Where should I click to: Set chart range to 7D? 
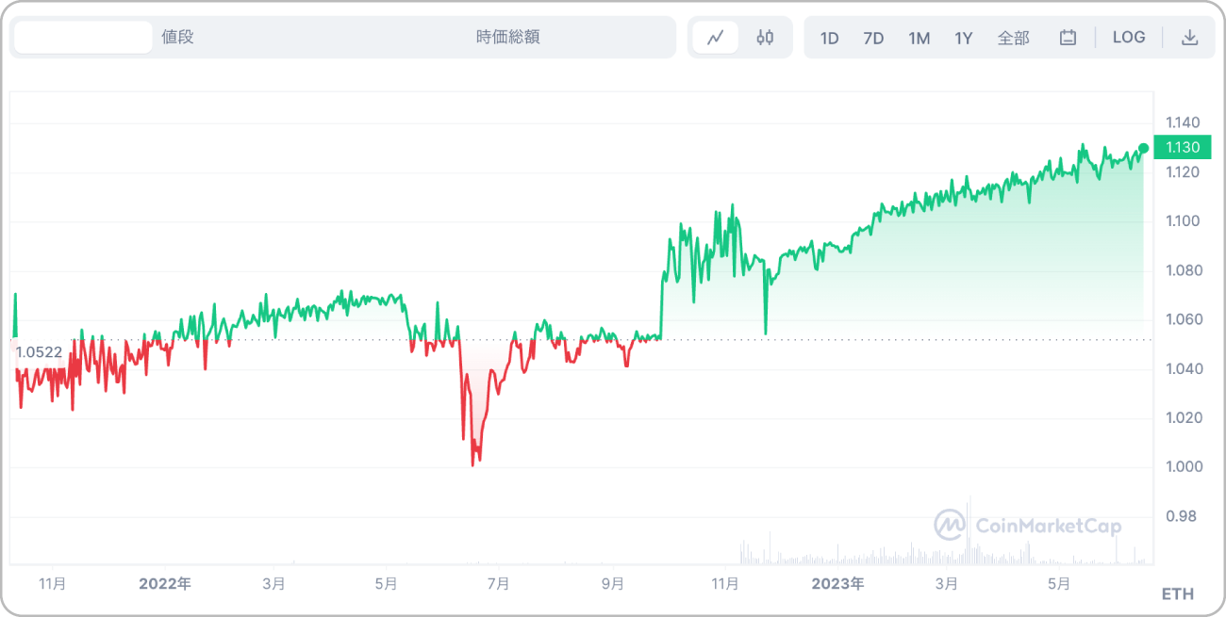[873, 39]
